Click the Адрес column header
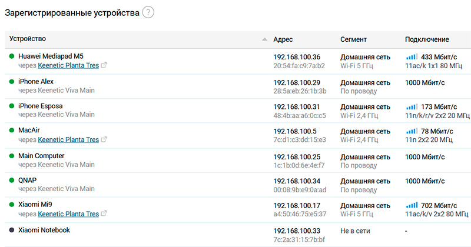 283,39
